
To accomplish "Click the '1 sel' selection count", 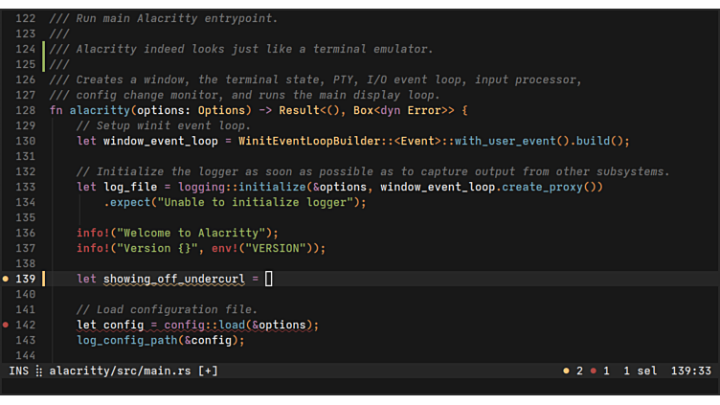I will (641, 371).
